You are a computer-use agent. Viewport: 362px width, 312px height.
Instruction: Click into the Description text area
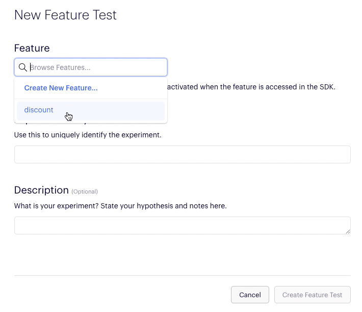pos(182,225)
